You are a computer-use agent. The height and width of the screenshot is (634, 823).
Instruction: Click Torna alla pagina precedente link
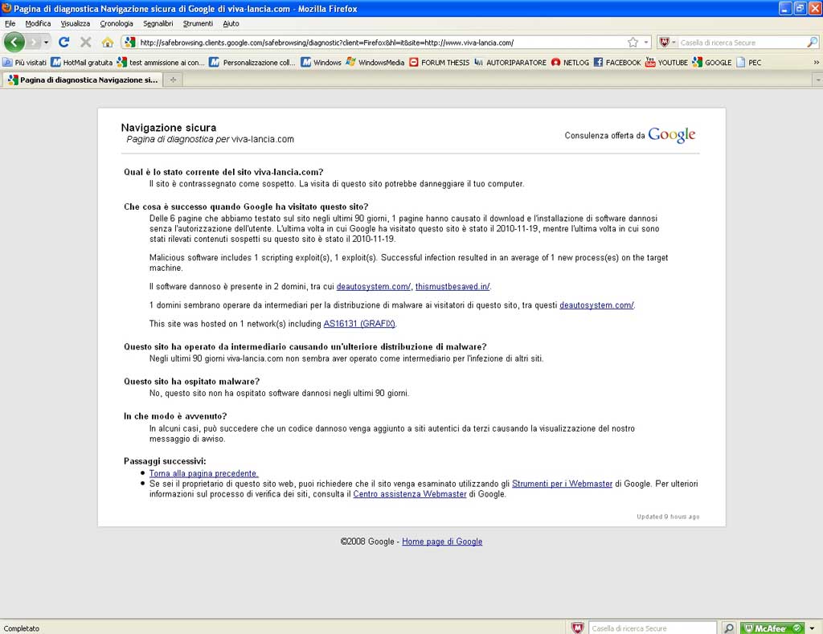pyautogui.click(x=203, y=473)
